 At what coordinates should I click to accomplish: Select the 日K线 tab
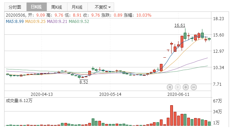[x=37, y=7]
